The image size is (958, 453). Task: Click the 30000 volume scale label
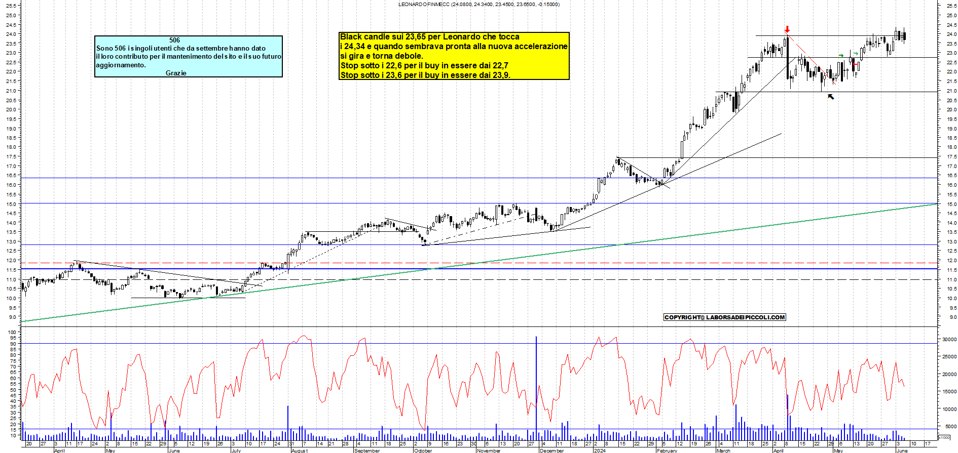[949, 340]
